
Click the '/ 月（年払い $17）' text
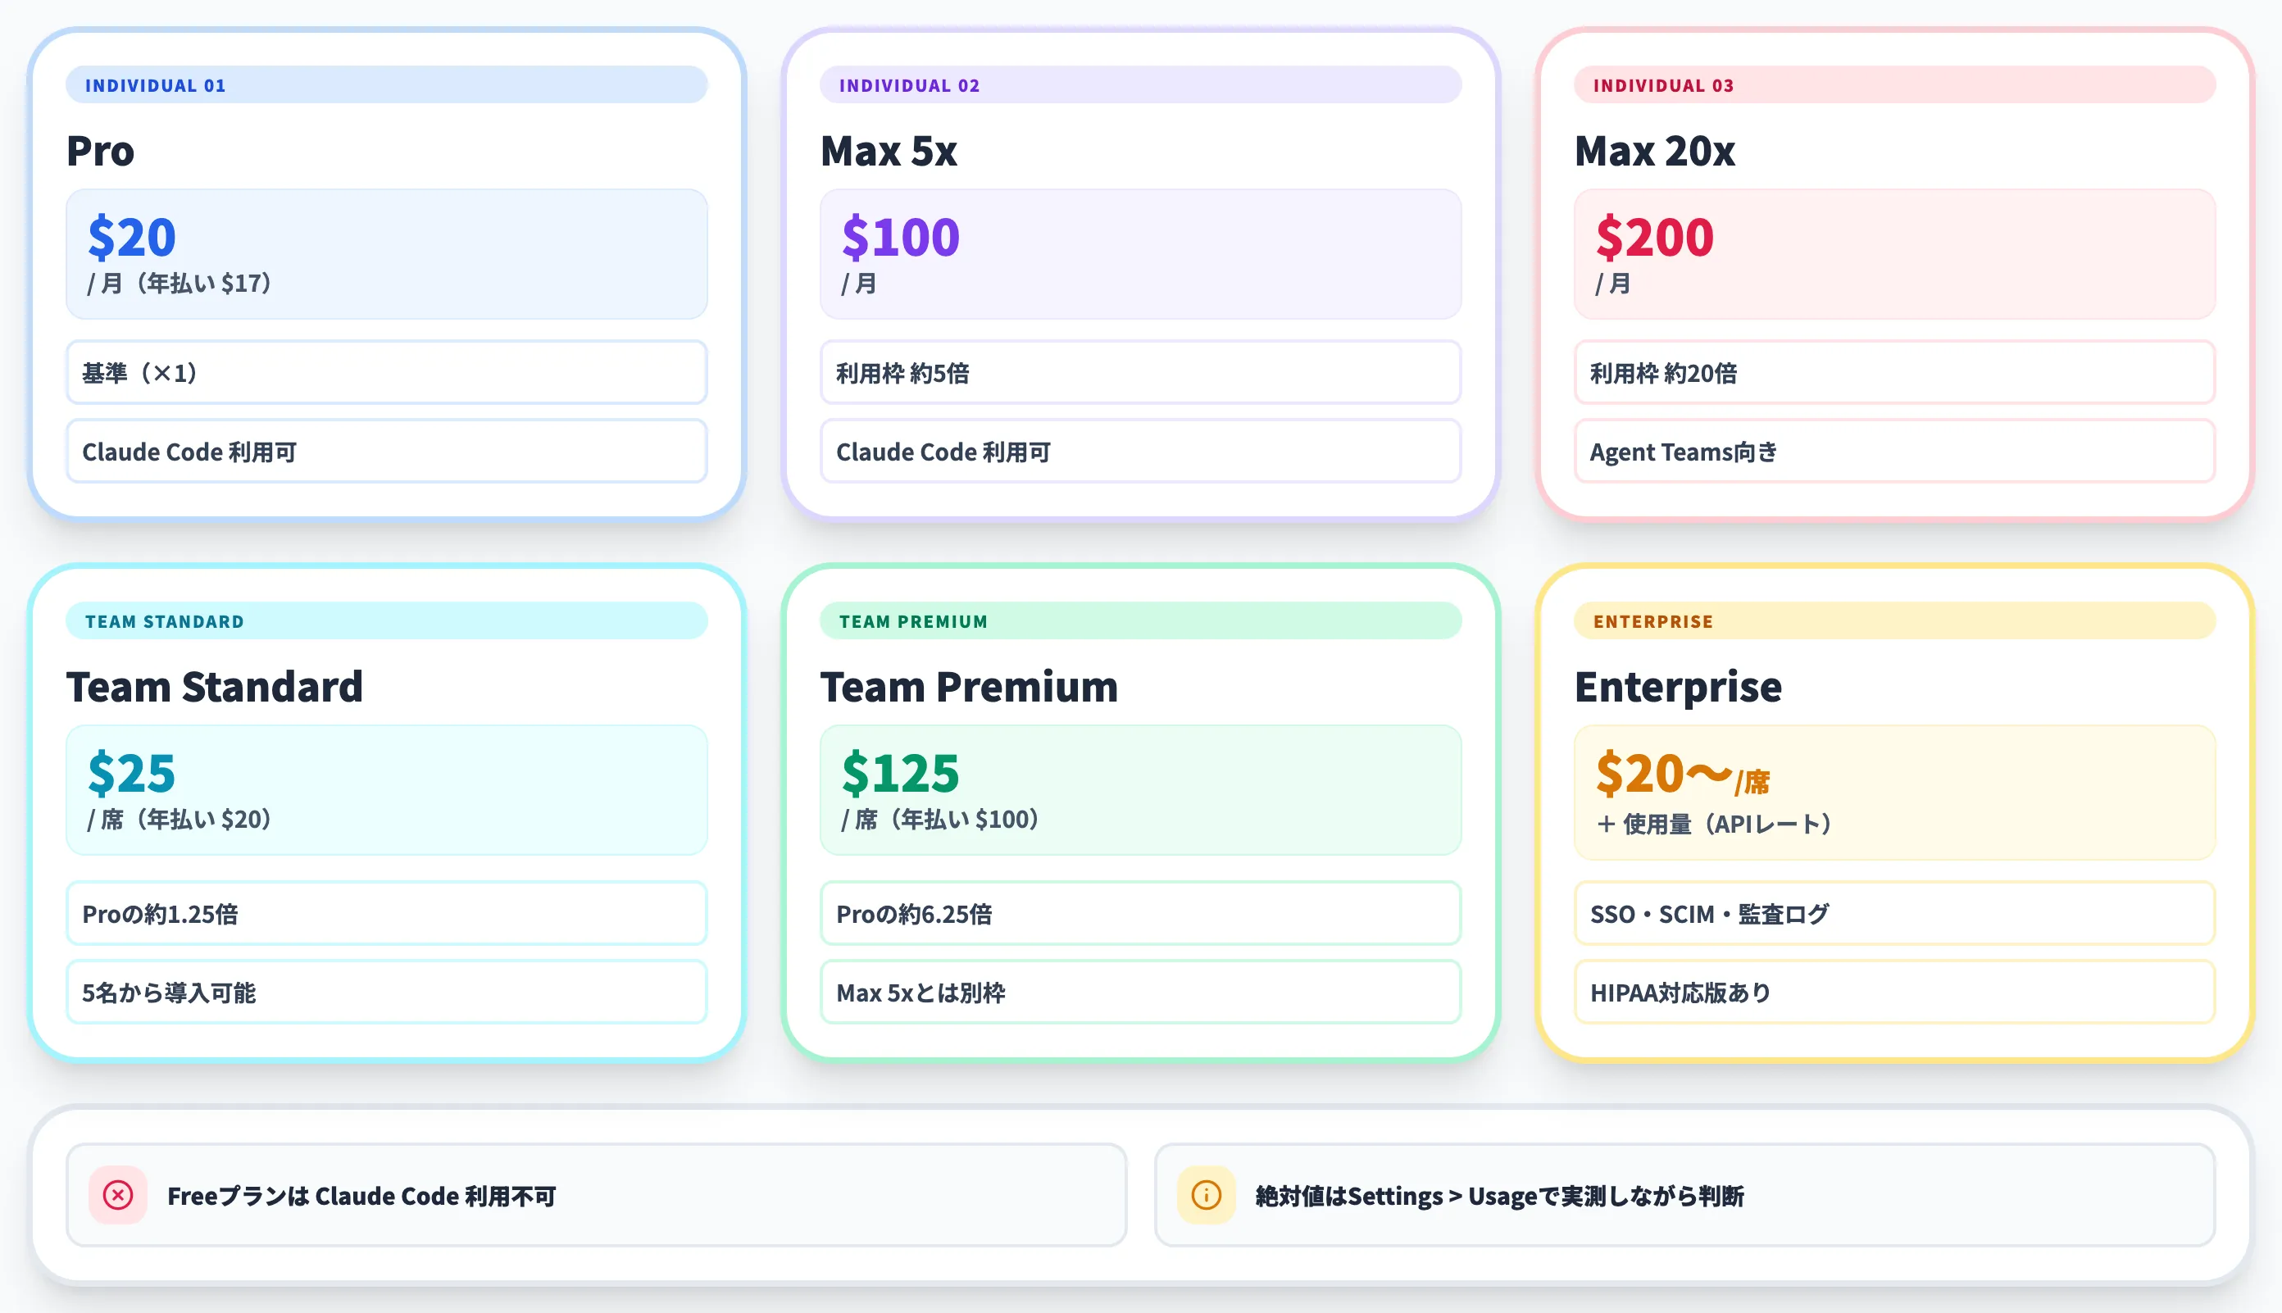point(180,283)
